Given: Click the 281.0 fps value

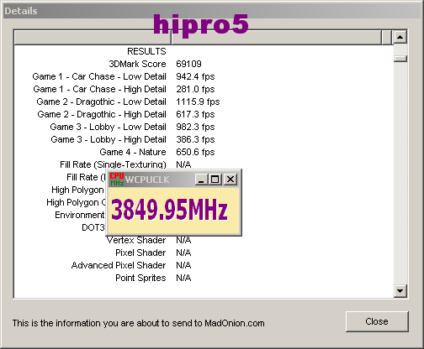Looking at the screenshot, I should 195,89.
